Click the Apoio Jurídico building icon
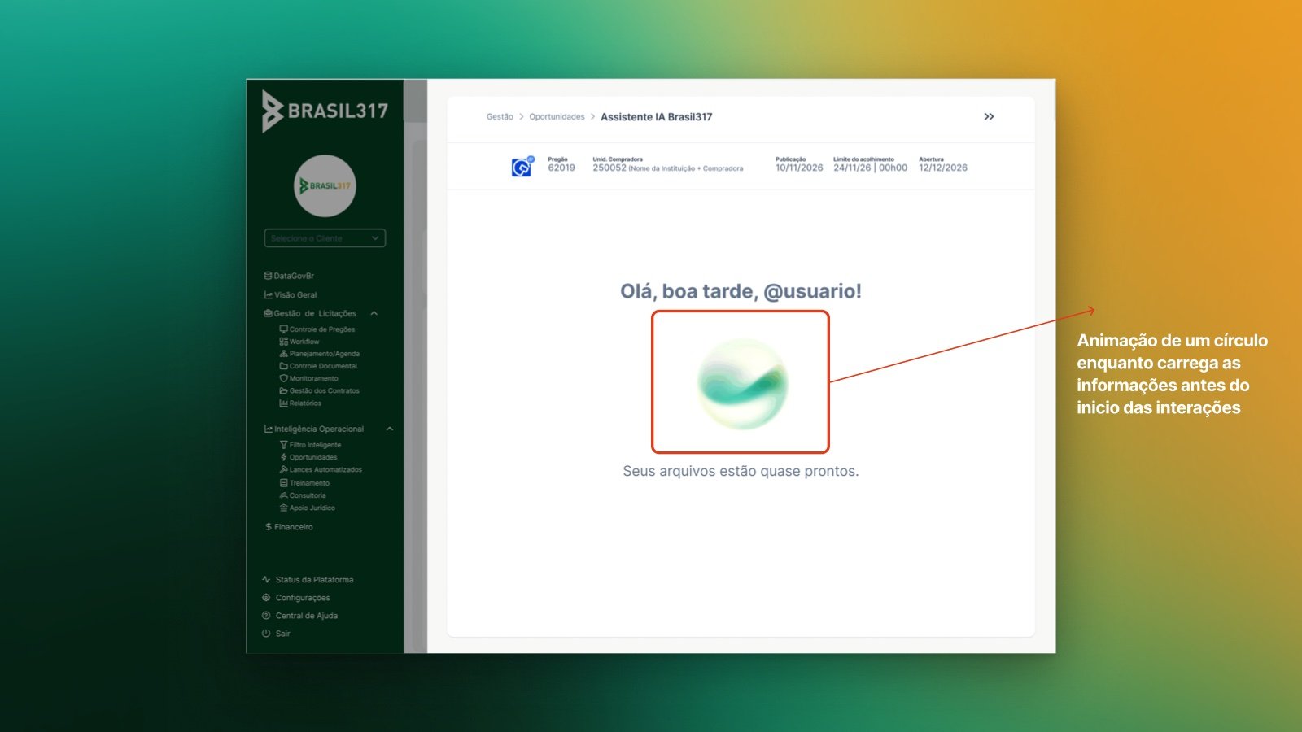1302x732 pixels. point(284,508)
